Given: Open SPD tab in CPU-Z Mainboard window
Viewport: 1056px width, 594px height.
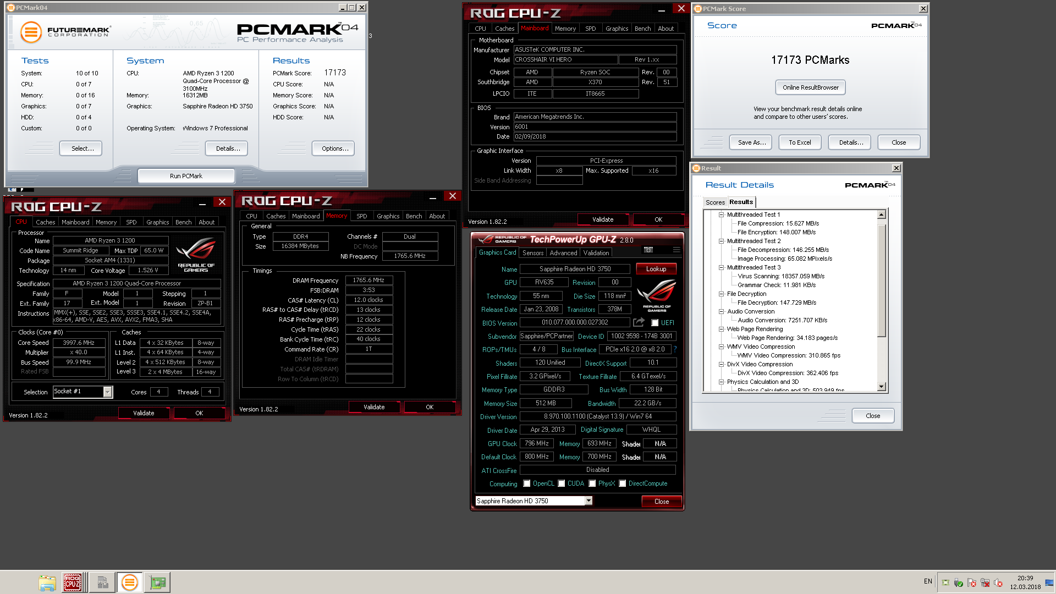Looking at the screenshot, I should tap(590, 29).
